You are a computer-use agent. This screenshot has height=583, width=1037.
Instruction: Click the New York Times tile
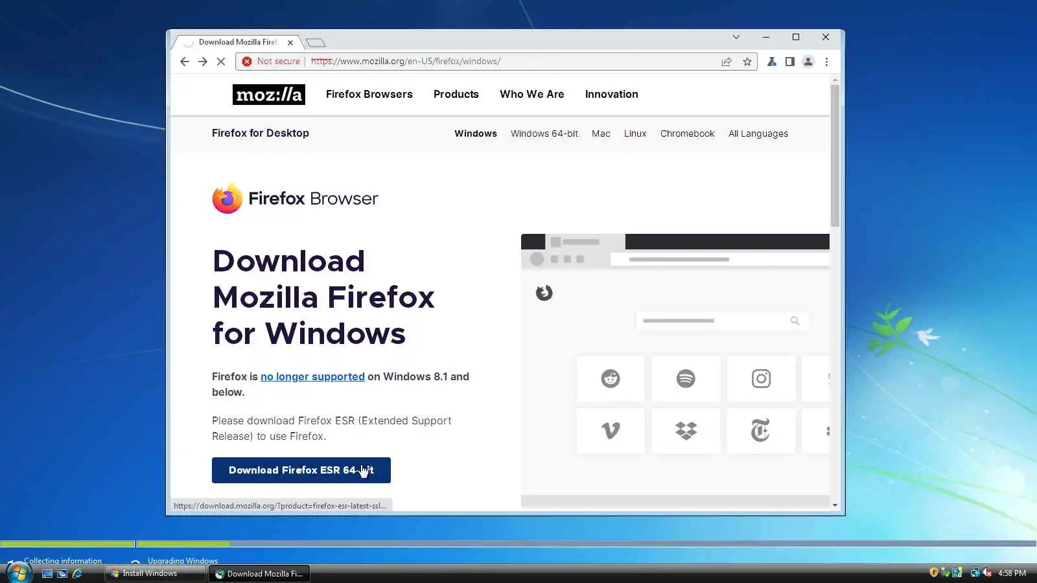pyautogui.click(x=761, y=431)
